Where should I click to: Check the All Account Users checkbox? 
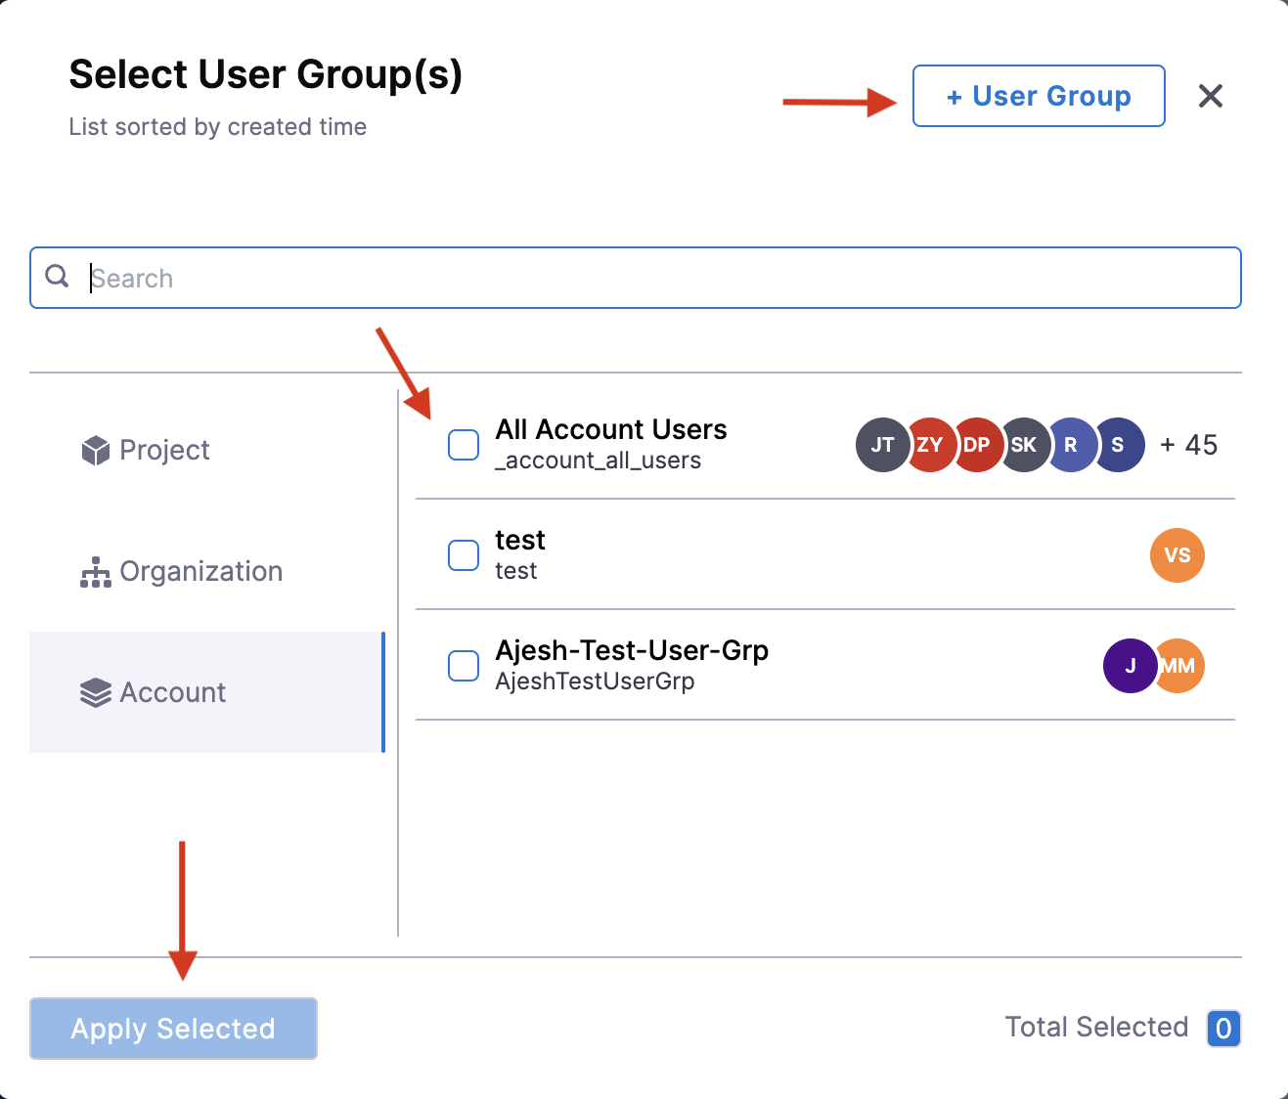click(x=463, y=445)
